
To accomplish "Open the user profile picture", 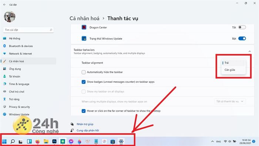I will (10, 17).
